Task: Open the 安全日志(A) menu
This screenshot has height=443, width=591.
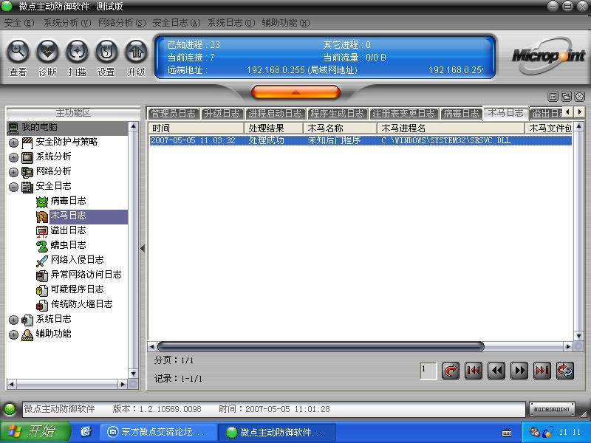Action: (177, 23)
